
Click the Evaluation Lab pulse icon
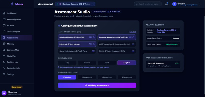click(4, 68)
